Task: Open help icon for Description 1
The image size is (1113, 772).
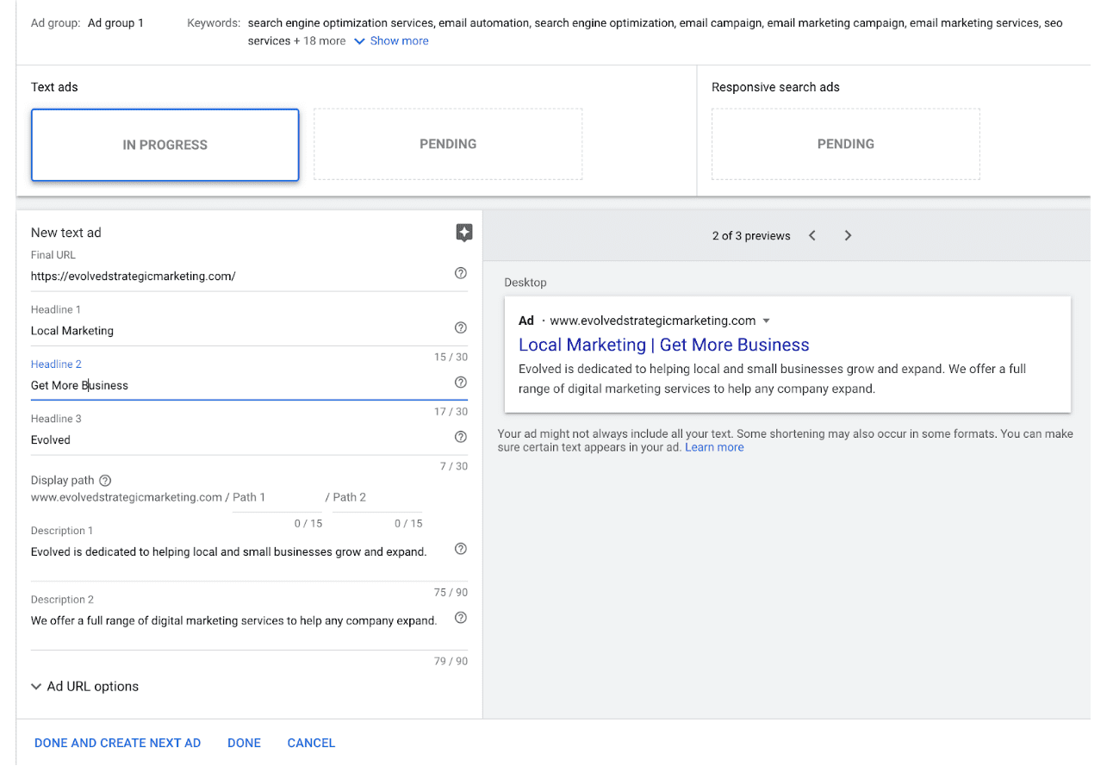Action: (461, 549)
